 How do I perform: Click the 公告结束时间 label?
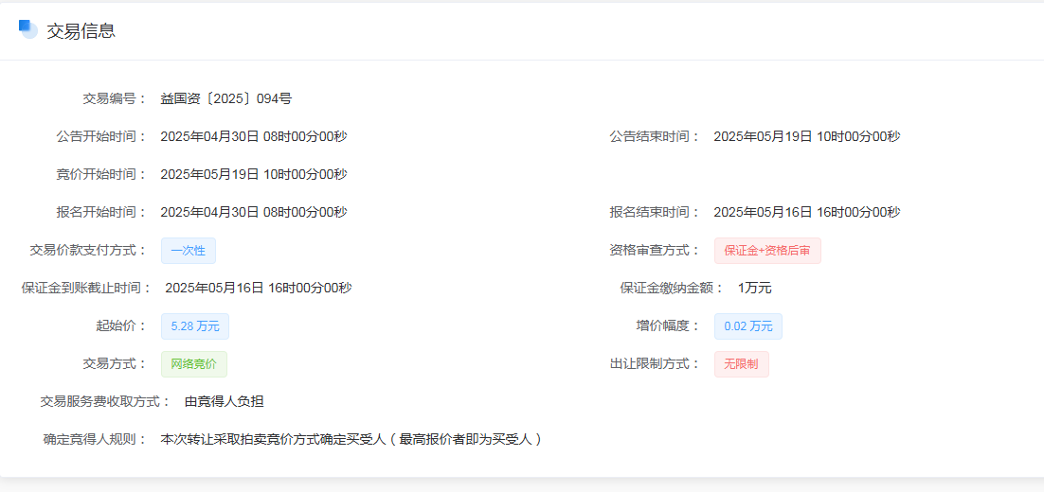click(x=656, y=137)
